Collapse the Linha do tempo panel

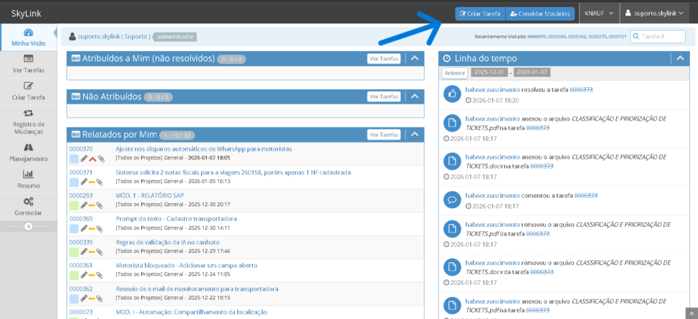pos(680,59)
